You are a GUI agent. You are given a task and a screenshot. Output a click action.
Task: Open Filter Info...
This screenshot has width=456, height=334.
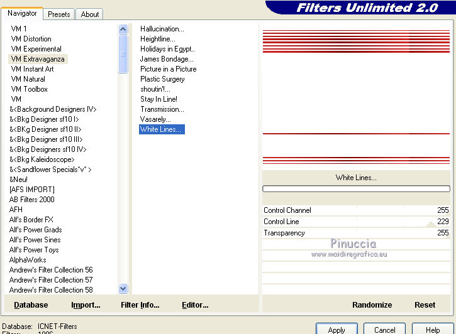click(140, 304)
